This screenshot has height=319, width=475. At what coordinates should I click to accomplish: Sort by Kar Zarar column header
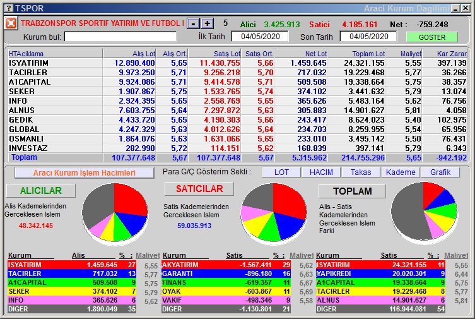pos(445,54)
